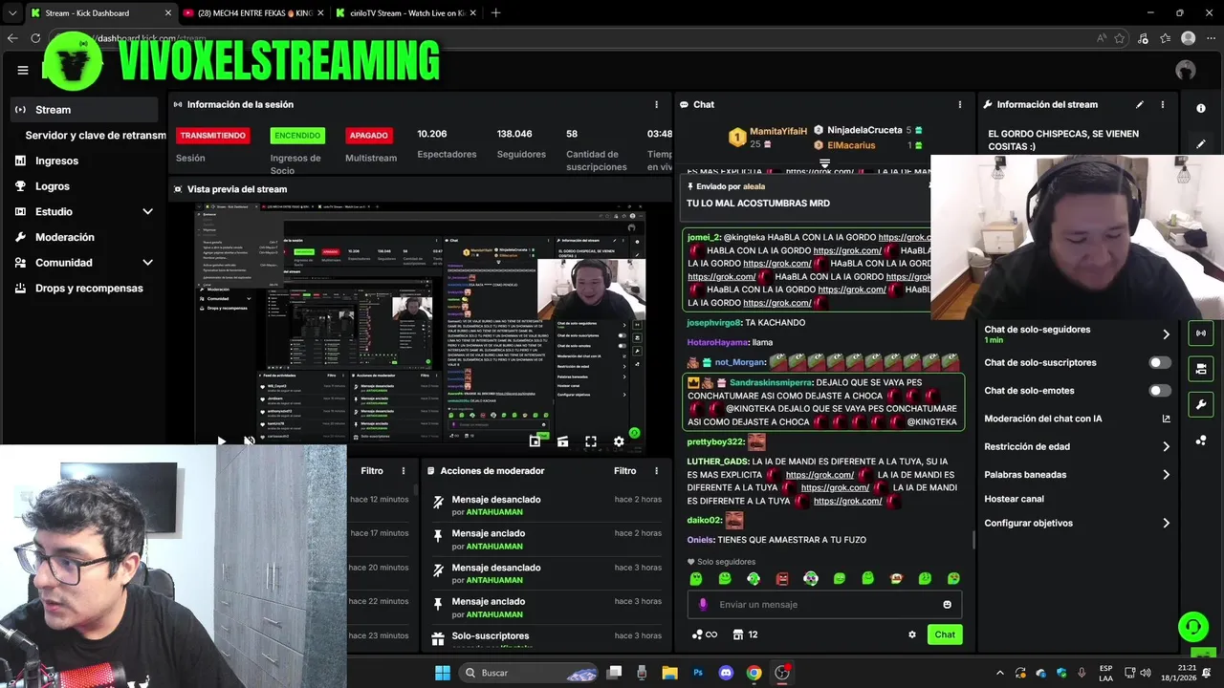This screenshot has width=1224, height=688.
Task: Open Drops y recompensas in the sidebar
Action: (89, 288)
